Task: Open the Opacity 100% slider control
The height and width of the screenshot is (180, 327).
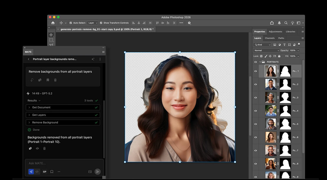Action: (x=298, y=51)
